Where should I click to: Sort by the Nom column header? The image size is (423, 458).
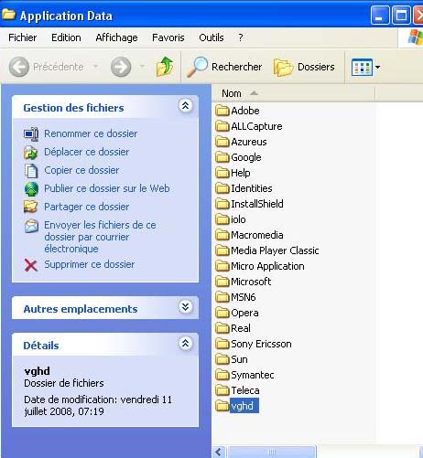pos(293,93)
